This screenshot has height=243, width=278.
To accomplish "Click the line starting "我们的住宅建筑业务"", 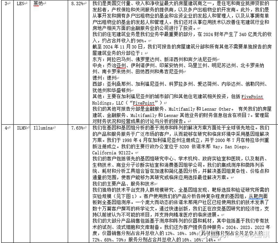I will (182, 34).
